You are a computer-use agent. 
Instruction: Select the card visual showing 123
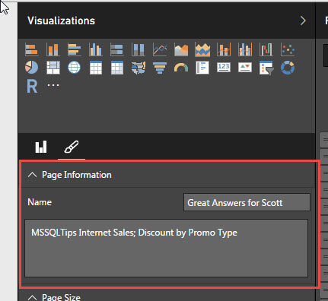coord(224,68)
